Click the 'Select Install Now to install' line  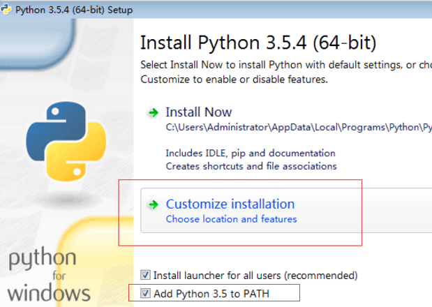point(286,65)
